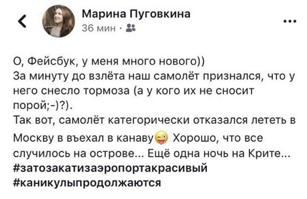Click the short line "порой;-)?)."
The image size is (307, 199).
tap(38, 106)
